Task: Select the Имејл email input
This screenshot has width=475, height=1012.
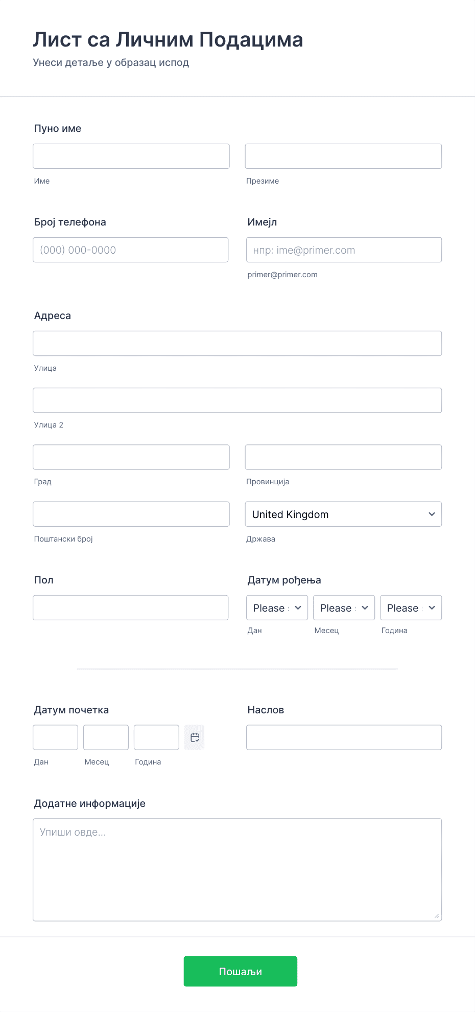Action: [344, 250]
